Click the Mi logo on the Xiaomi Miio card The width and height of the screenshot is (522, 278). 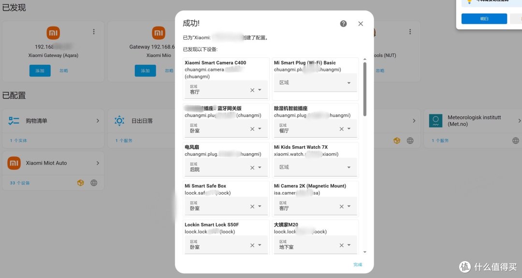tap(159, 33)
